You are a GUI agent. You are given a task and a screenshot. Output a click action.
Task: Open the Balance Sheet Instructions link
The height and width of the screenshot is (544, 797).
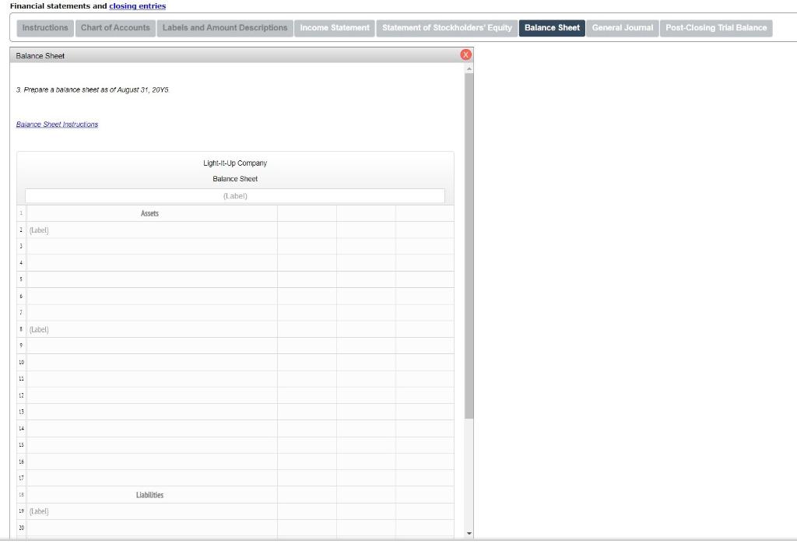point(57,124)
